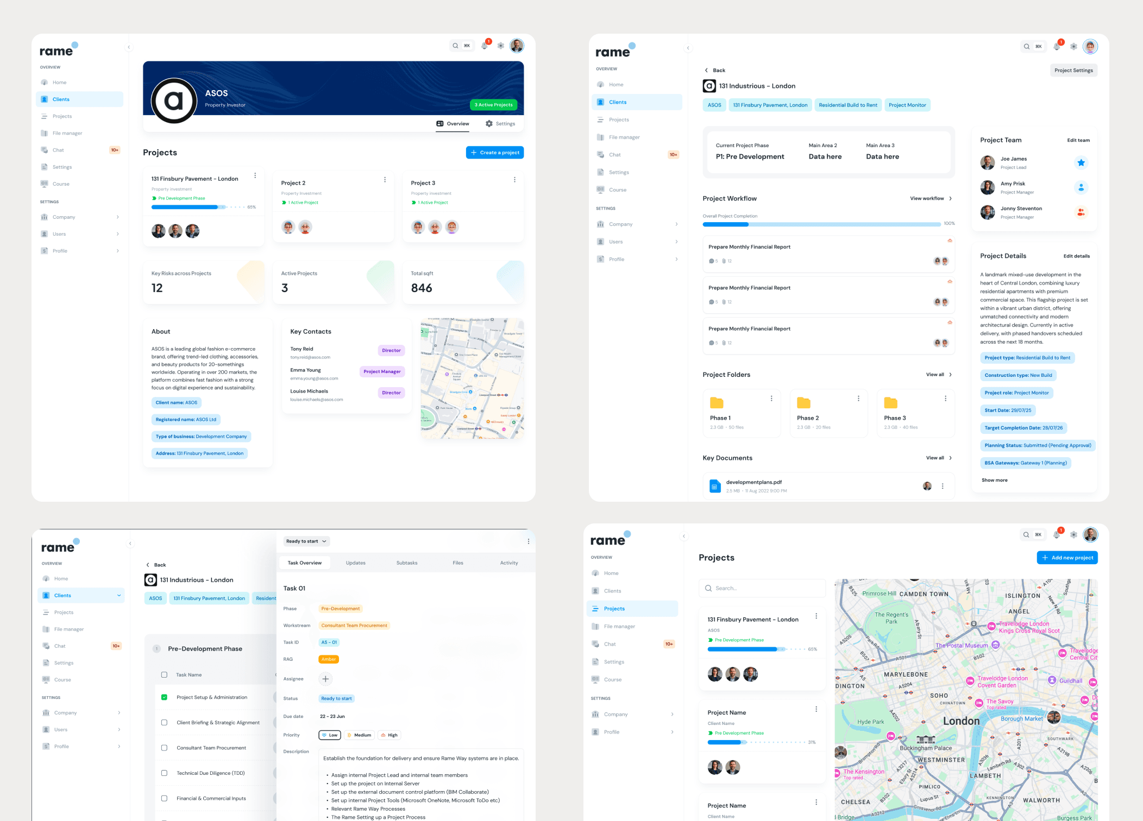Screen dimensions: 1143x821
Task: Click the Add new project button
Action: tap(1067, 558)
